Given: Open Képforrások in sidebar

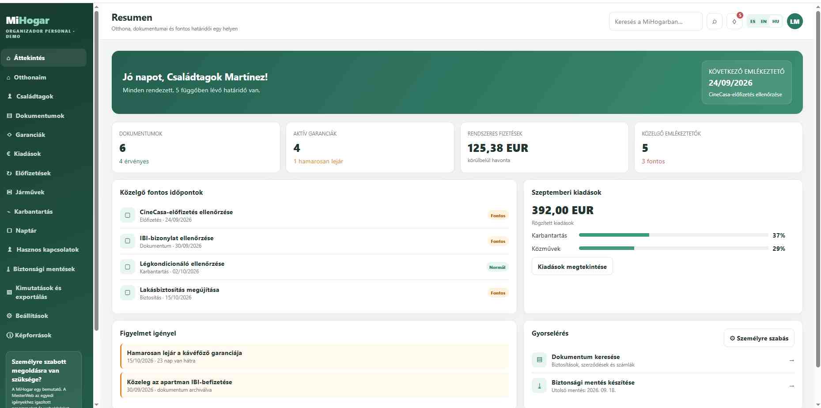Looking at the screenshot, I should coord(44,335).
